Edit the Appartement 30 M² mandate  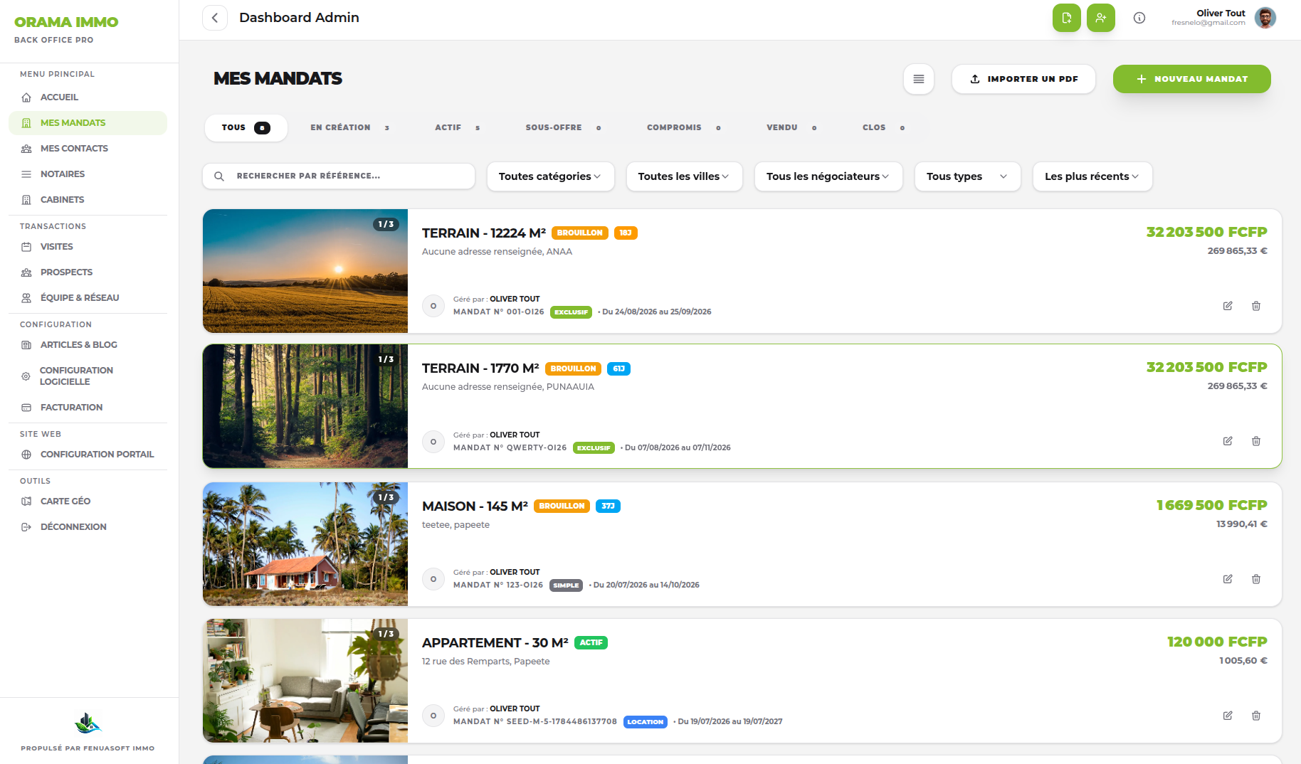point(1227,716)
